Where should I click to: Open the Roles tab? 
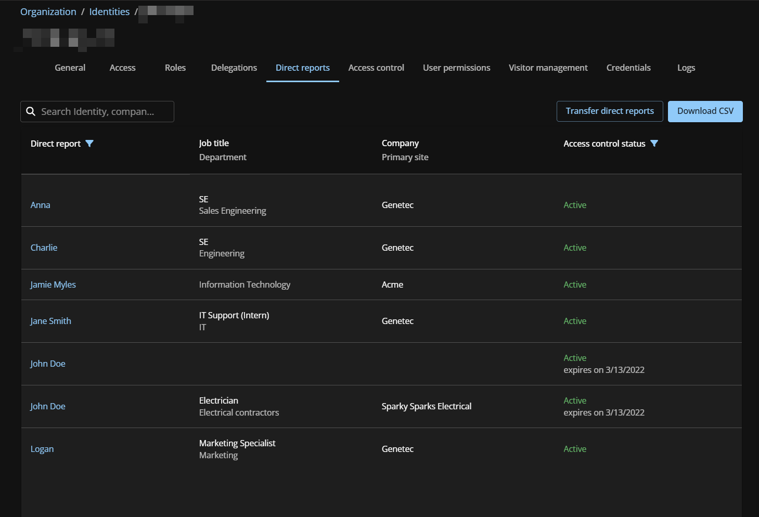point(175,68)
